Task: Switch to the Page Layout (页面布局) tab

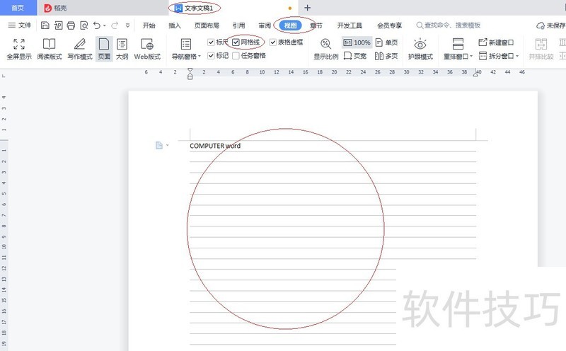Action: coord(206,25)
